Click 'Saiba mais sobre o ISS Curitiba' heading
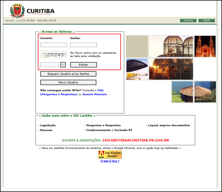The image size is (222, 192). (x=67, y=116)
